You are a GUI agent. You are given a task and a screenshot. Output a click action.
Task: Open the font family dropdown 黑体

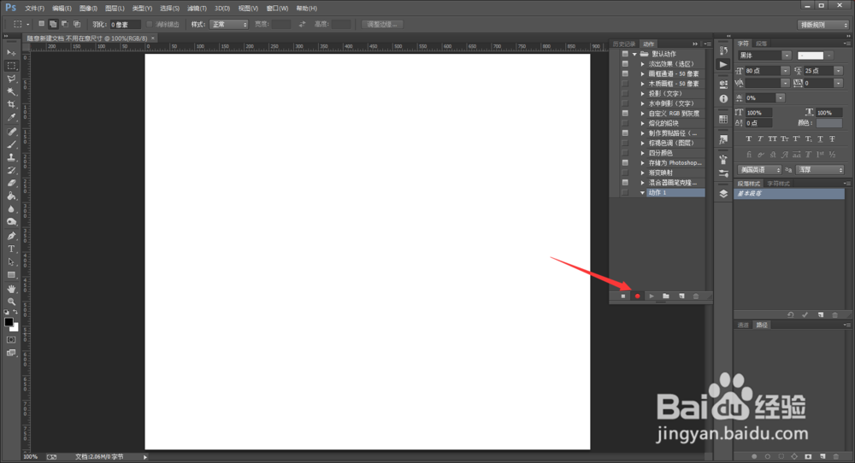764,56
